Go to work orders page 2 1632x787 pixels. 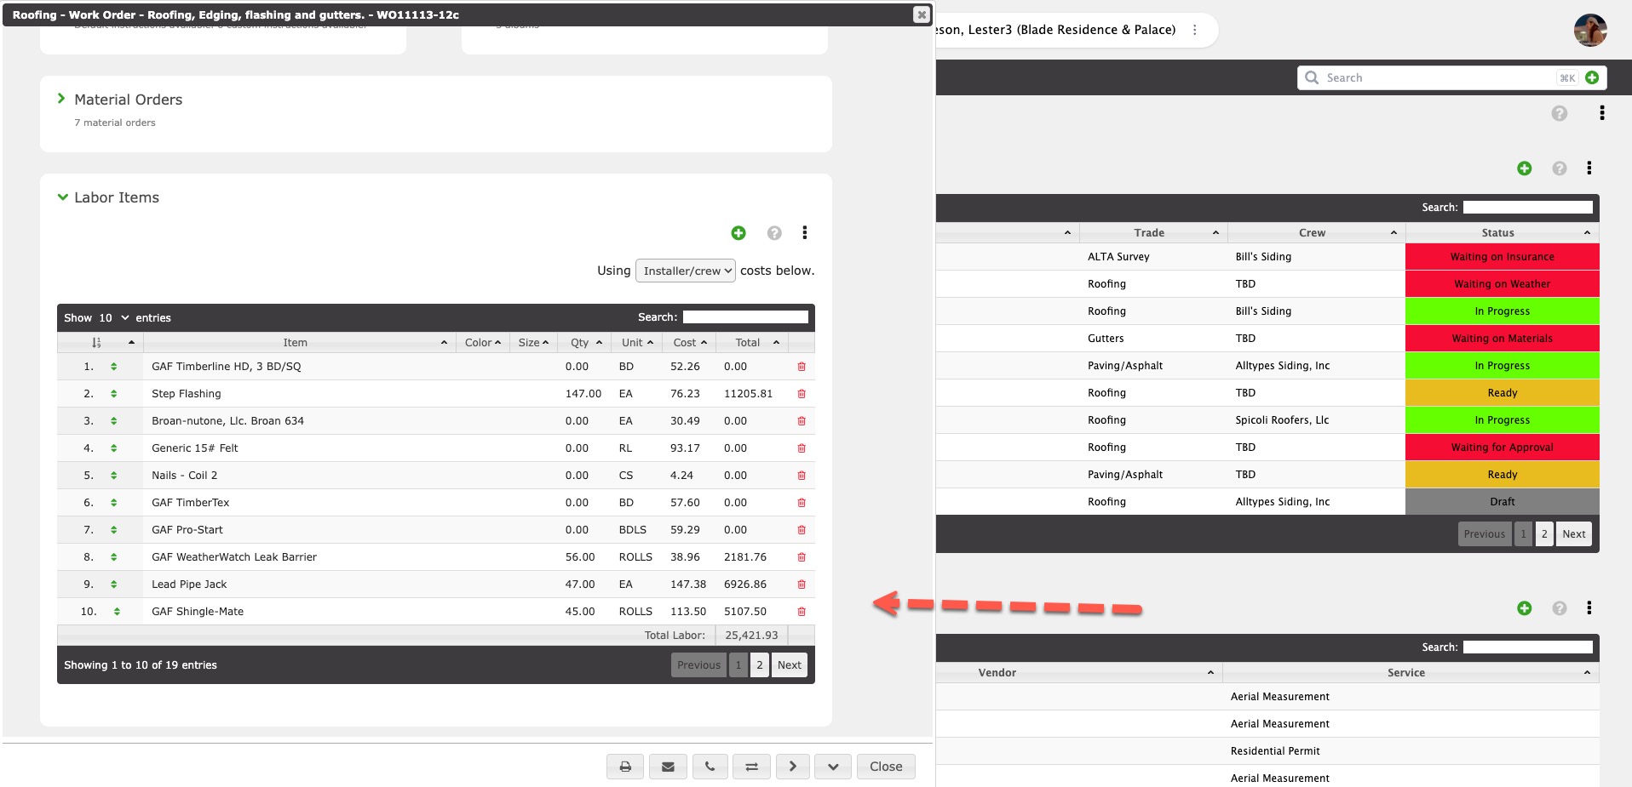(1544, 534)
